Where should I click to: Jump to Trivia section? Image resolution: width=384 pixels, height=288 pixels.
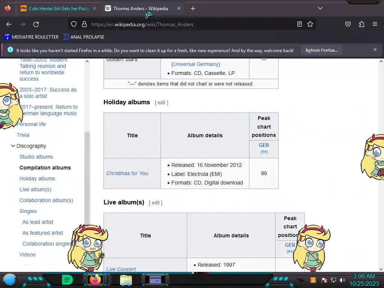pyautogui.click(x=23, y=135)
